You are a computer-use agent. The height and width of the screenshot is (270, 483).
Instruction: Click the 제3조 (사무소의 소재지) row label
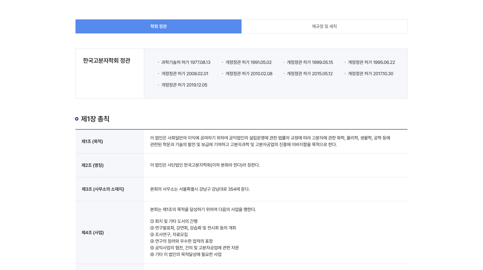[x=103, y=189]
